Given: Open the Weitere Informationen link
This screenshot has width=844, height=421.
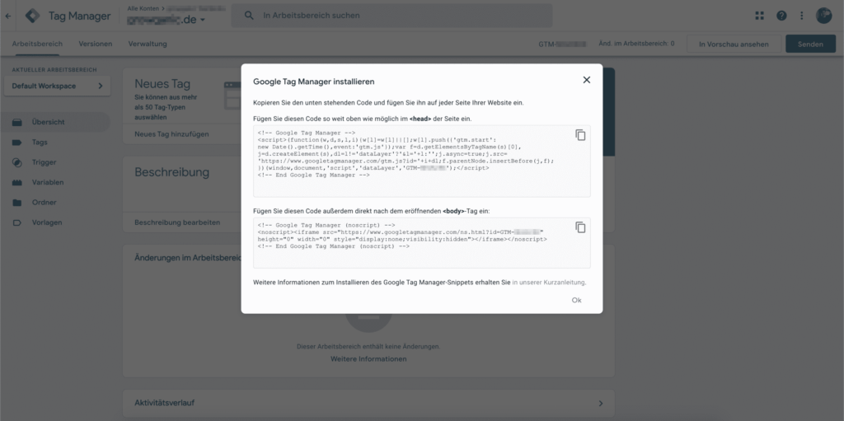Looking at the screenshot, I should click(368, 358).
